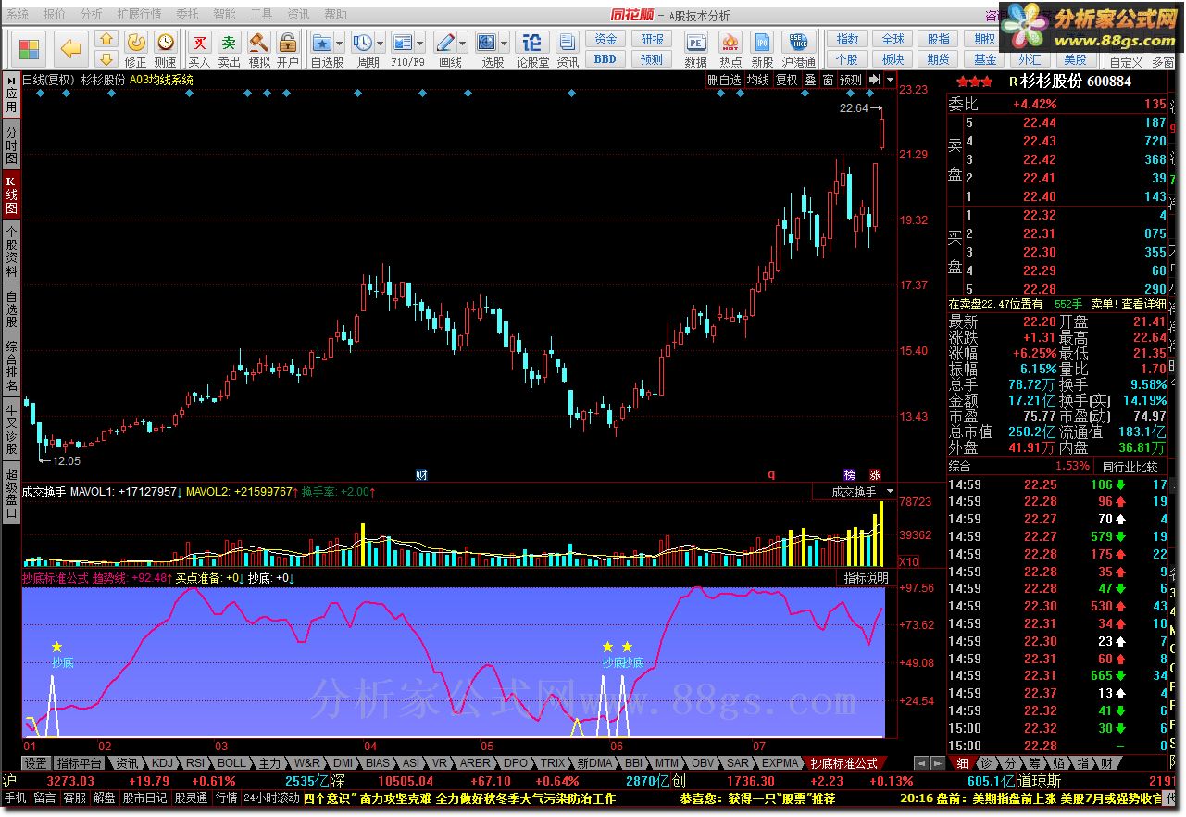Click the 细 detail tab in right panel

click(x=962, y=763)
